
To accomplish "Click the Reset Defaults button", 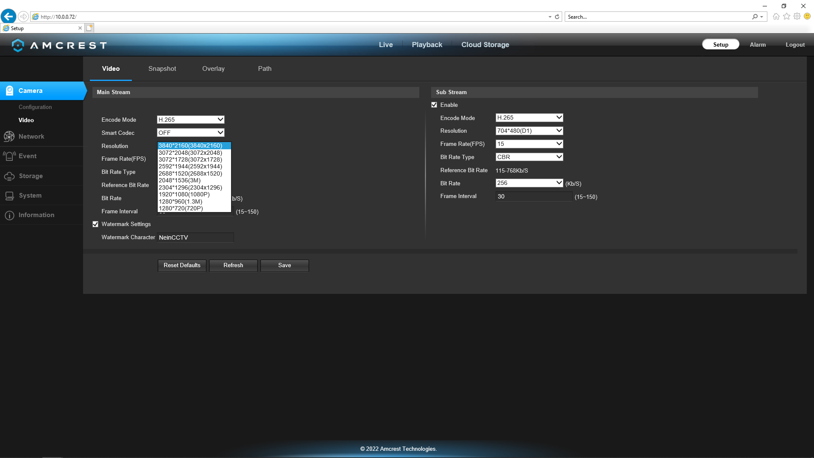I will (x=182, y=265).
